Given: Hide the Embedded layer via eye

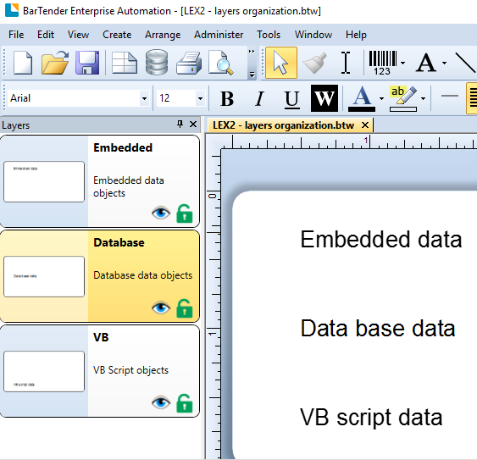Looking at the screenshot, I should coord(161,213).
